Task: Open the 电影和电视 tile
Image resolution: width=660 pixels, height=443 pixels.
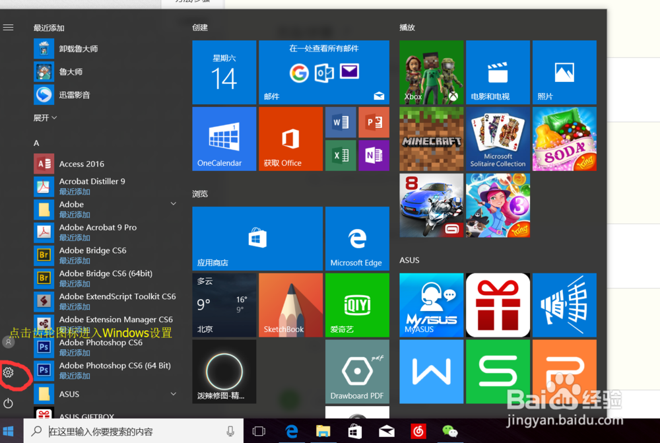Action: pos(498,72)
